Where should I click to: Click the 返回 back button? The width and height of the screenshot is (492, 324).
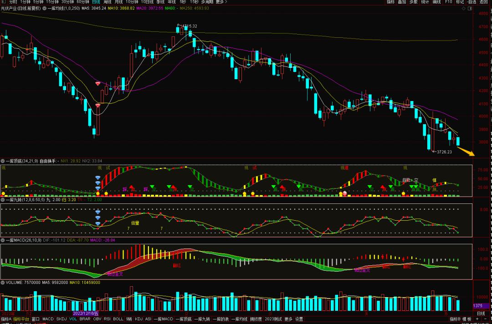483,2
